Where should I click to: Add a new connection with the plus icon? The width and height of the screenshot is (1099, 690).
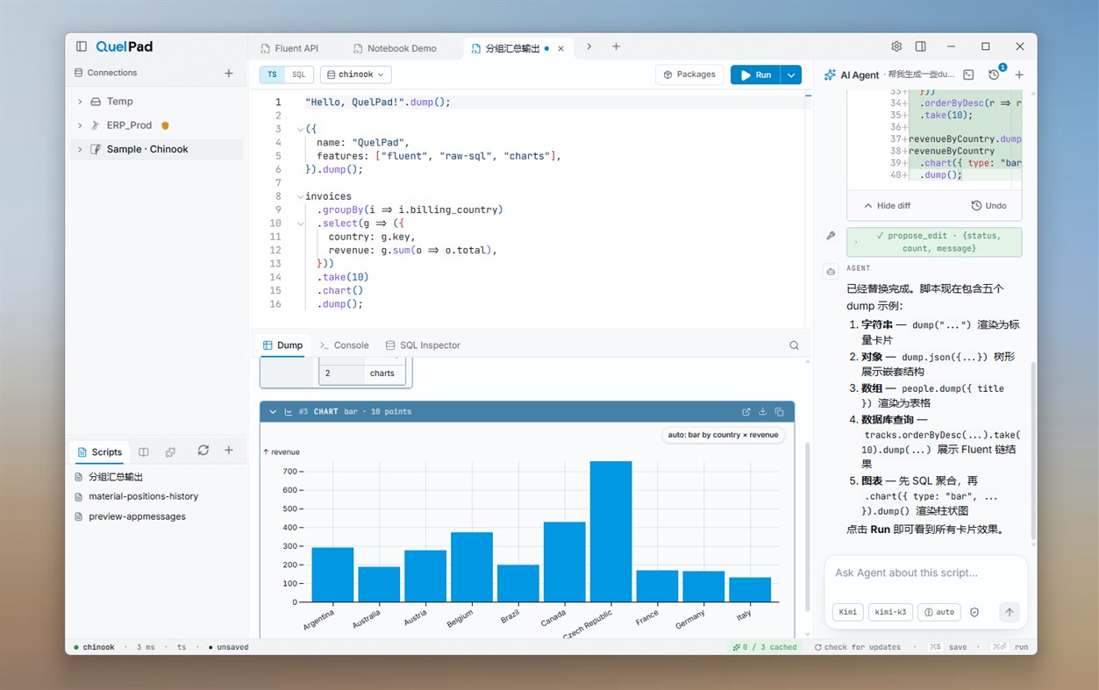click(229, 73)
